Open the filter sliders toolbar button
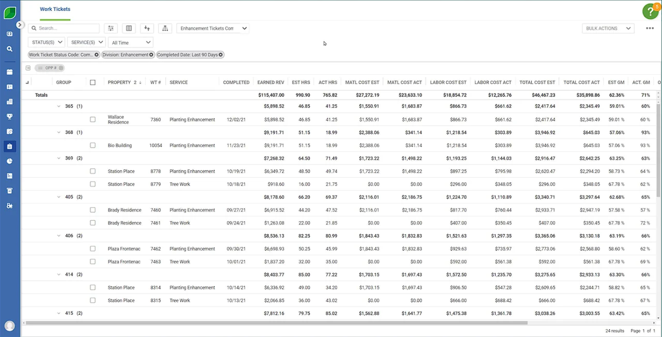This screenshot has width=662, height=337. point(111,28)
